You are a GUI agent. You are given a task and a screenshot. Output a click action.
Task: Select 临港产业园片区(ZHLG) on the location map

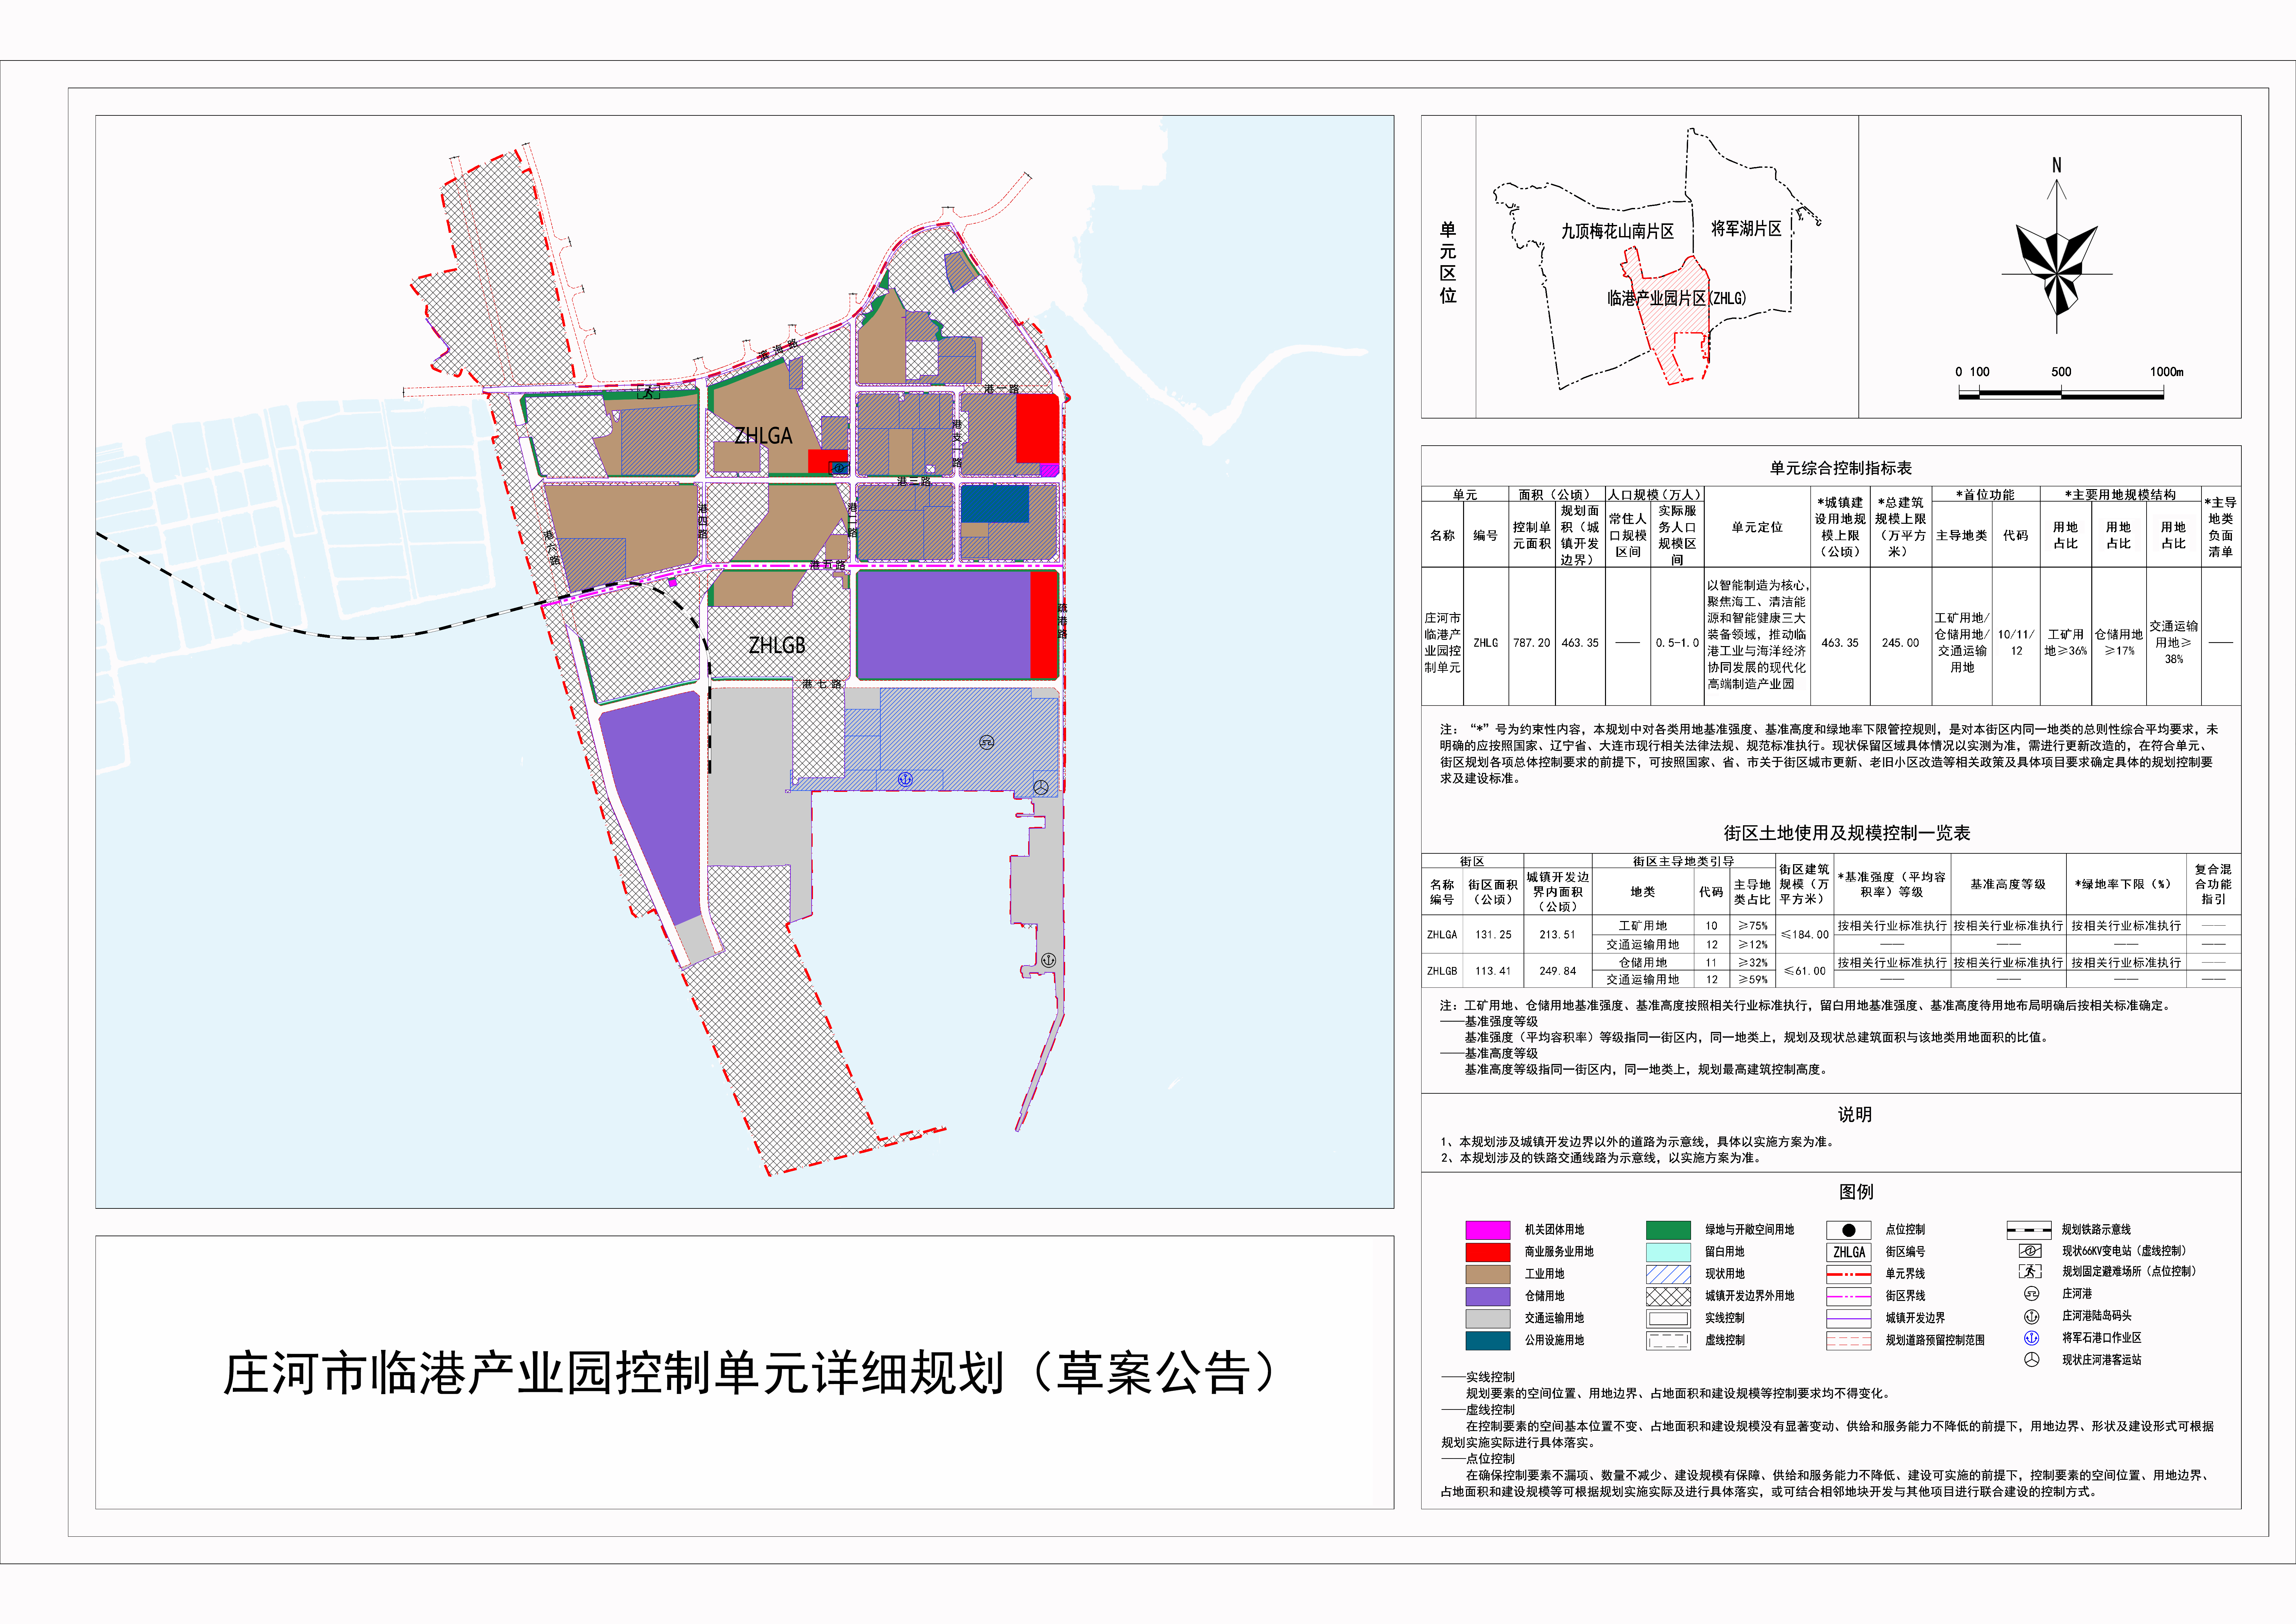[x=1677, y=298]
